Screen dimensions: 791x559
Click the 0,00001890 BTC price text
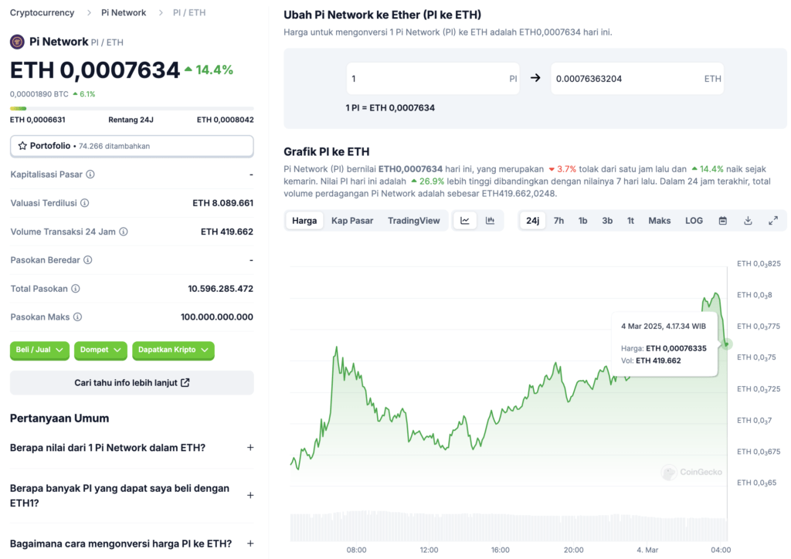click(x=39, y=94)
